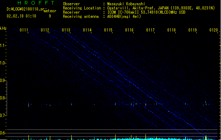221x140 pixels.
Task: Click the 0.9 kHz frequency axis label
Action: (3, 80)
